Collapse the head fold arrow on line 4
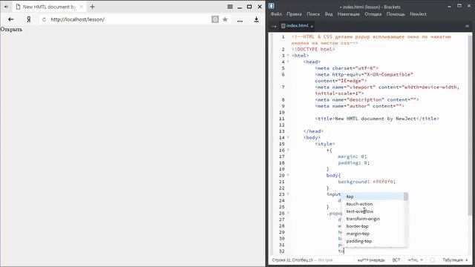 point(288,62)
